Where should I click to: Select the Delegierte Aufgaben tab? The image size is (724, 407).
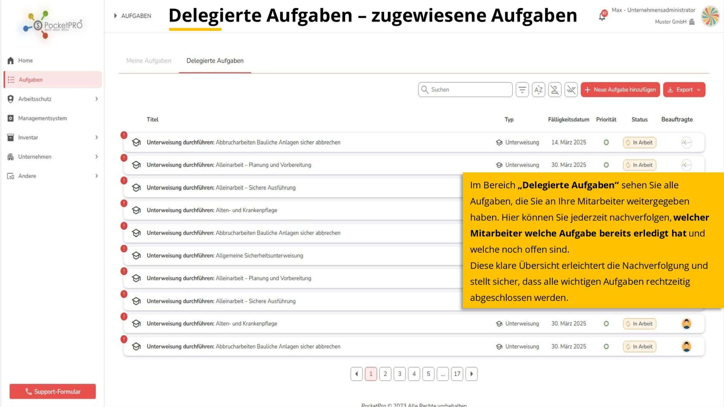click(215, 61)
